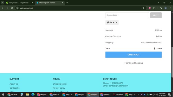This screenshot has width=173, height=97.
Task: Follow the Continue Shopping link
Action: [x=133, y=63]
